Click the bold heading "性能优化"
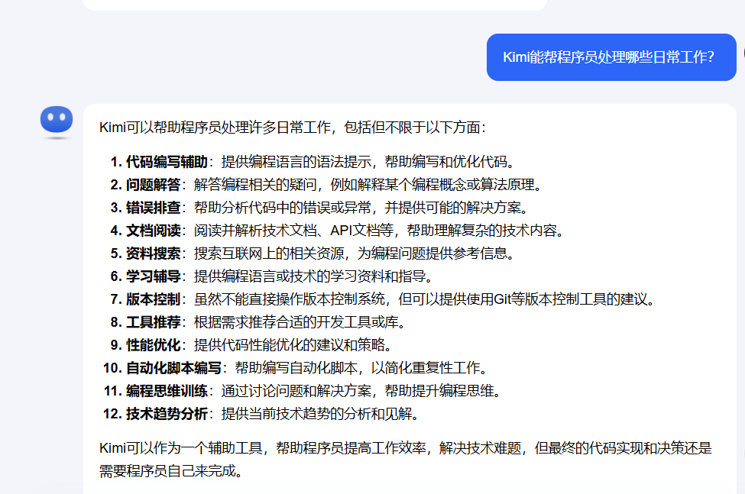745x494 pixels. click(x=153, y=345)
